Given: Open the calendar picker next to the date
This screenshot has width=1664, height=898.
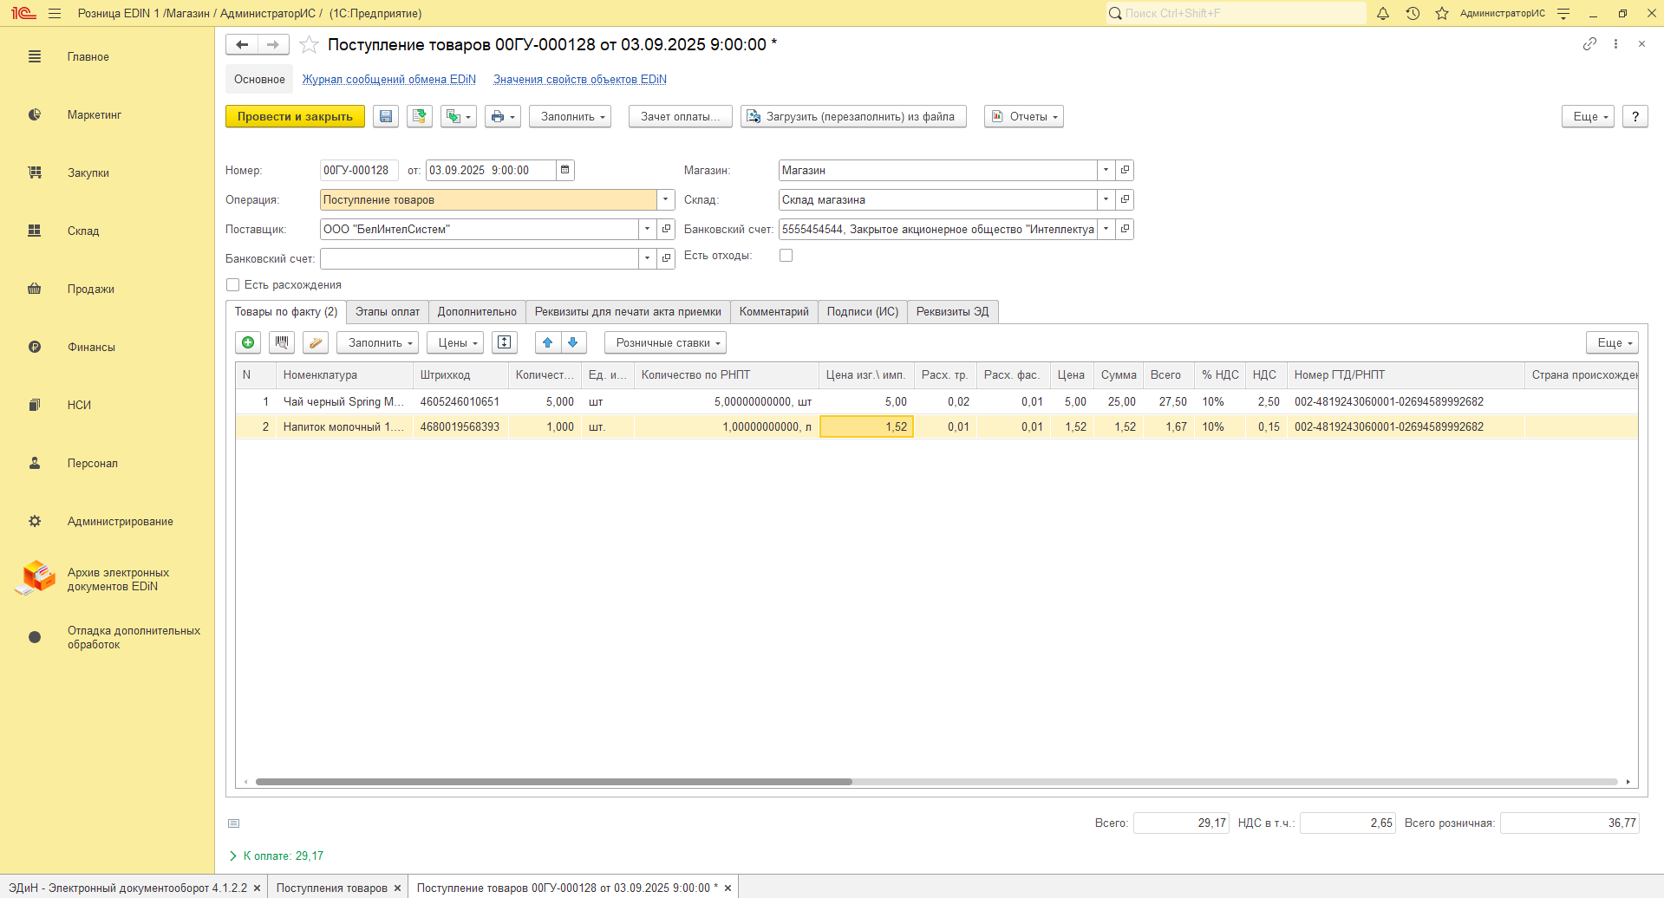Looking at the screenshot, I should (565, 171).
